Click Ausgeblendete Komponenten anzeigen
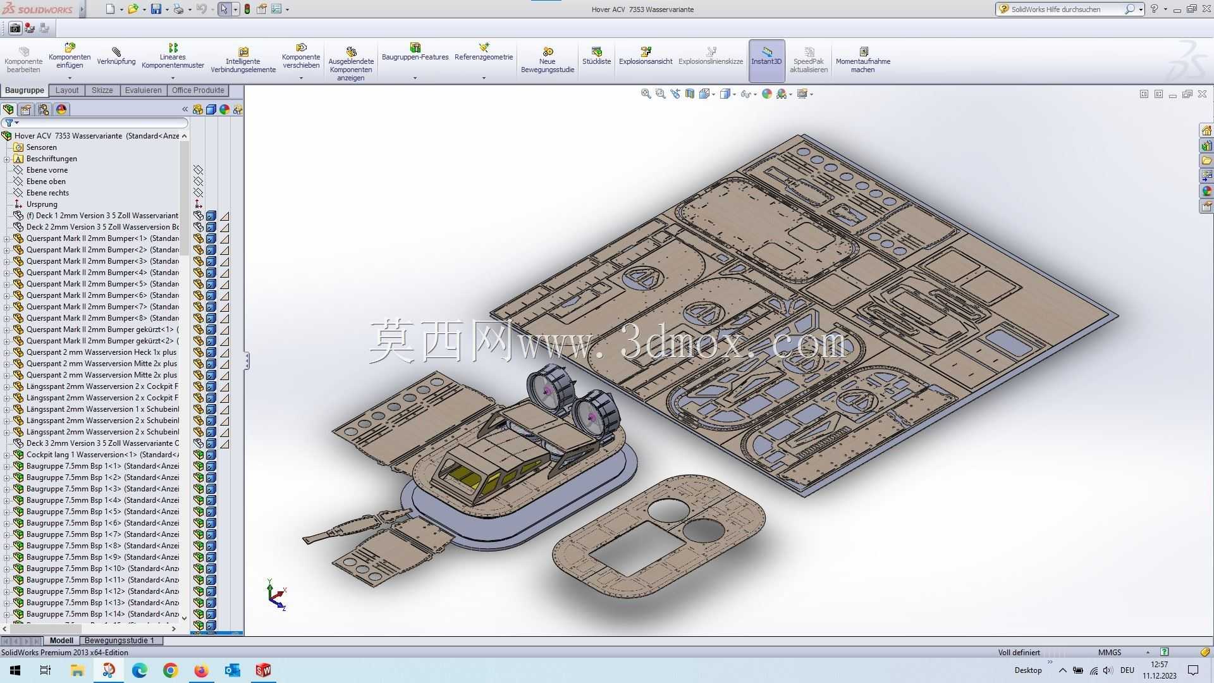The height and width of the screenshot is (683, 1214). 351,63
